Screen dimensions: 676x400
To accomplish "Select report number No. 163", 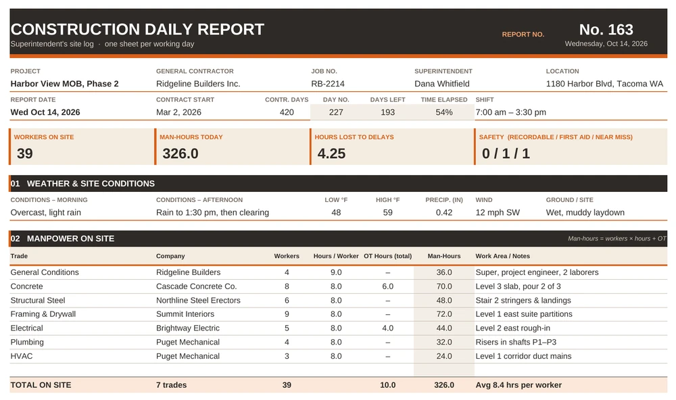I will click(x=606, y=29).
